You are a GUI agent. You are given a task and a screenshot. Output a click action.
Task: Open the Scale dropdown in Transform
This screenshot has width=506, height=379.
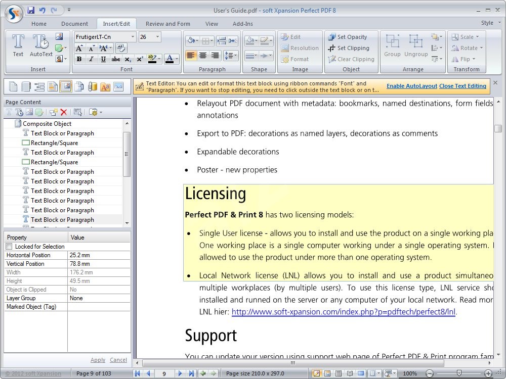466,37
